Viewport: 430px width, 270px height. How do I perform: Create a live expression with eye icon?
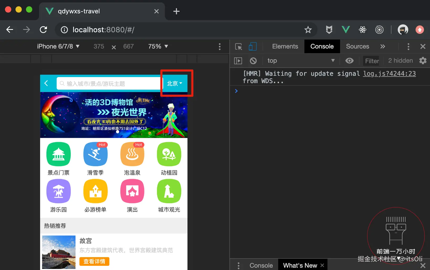coord(349,61)
